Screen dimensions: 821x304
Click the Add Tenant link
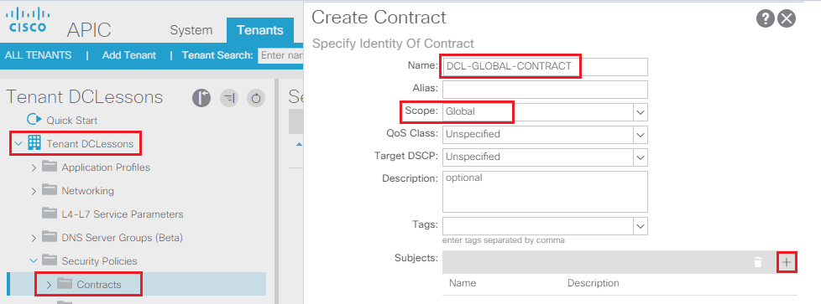click(128, 55)
